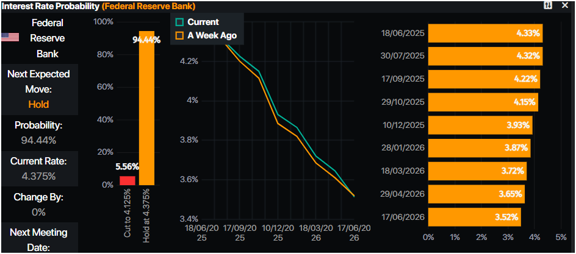This screenshot has height=254, width=576.
Task: Select the 18/03/2026 3.72% bar
Action: 477,171
